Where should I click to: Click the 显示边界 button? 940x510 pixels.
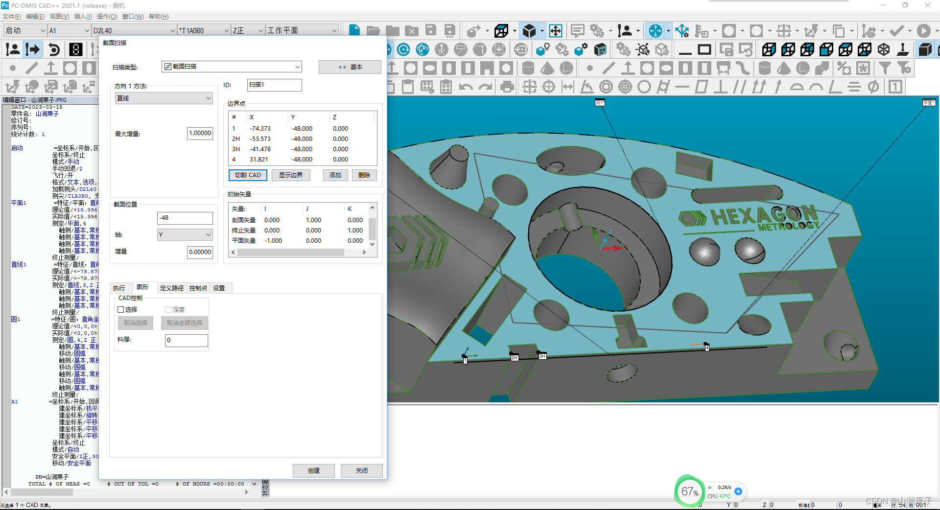(291, 175)
